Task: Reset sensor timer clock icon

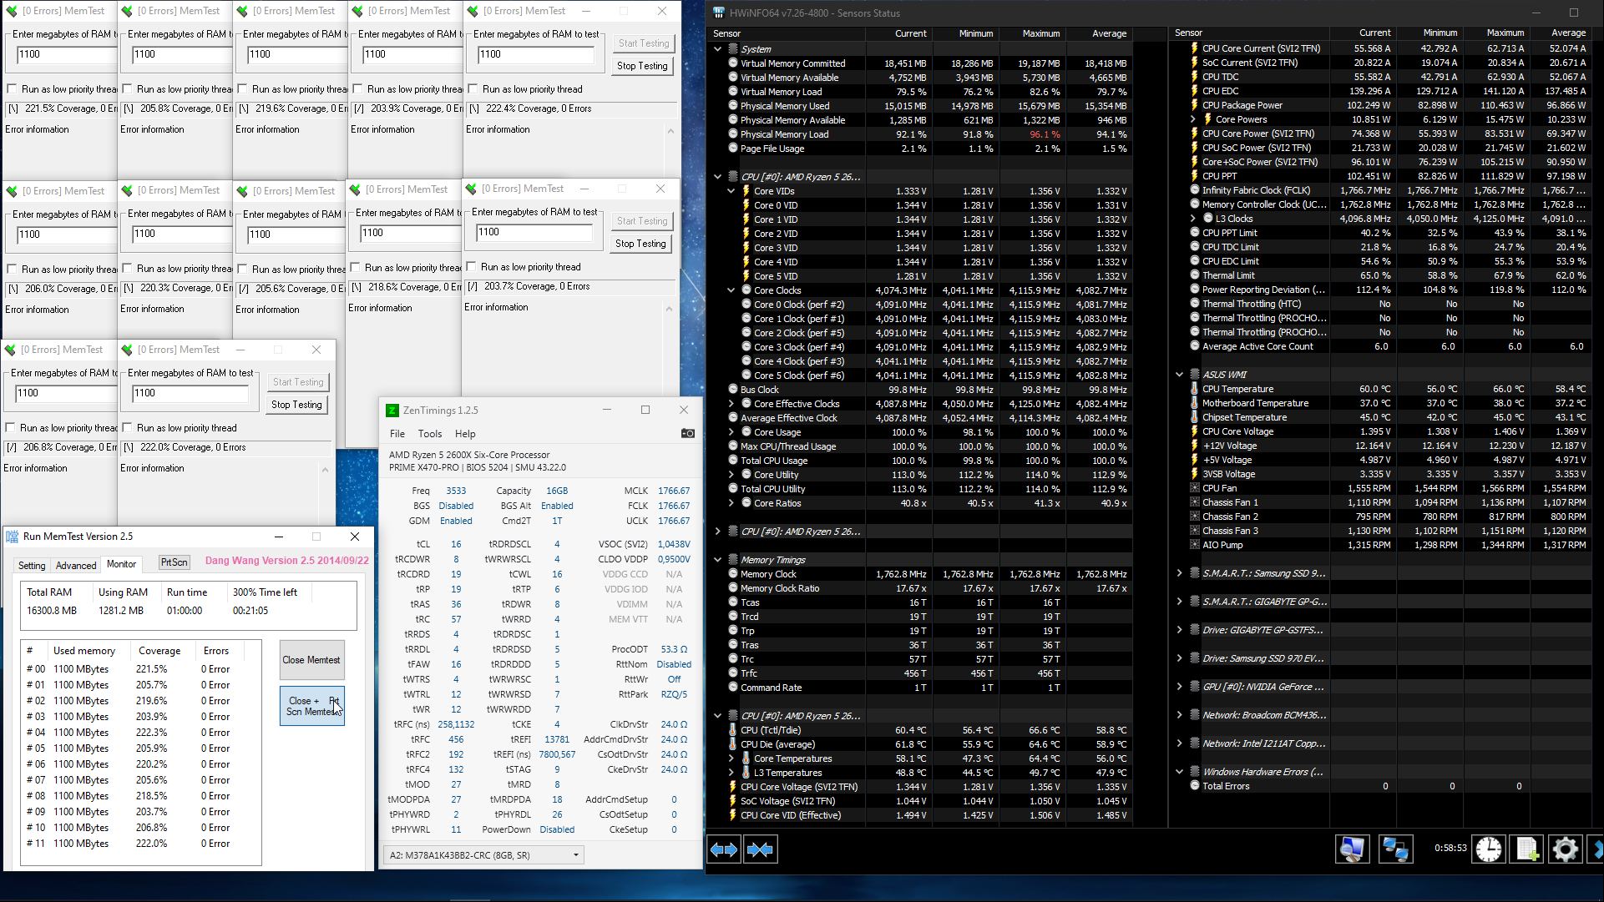Action: 1488,849
